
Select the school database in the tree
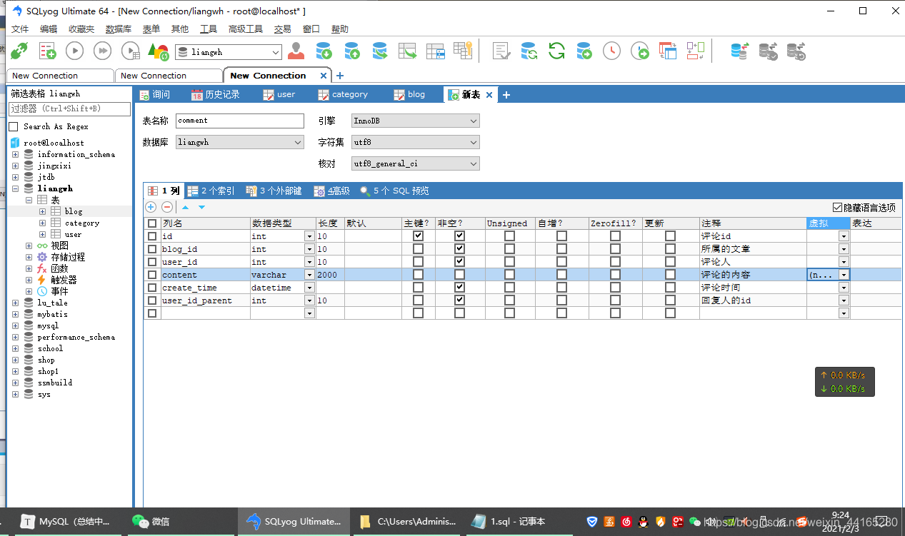click(x=50, y=348)
